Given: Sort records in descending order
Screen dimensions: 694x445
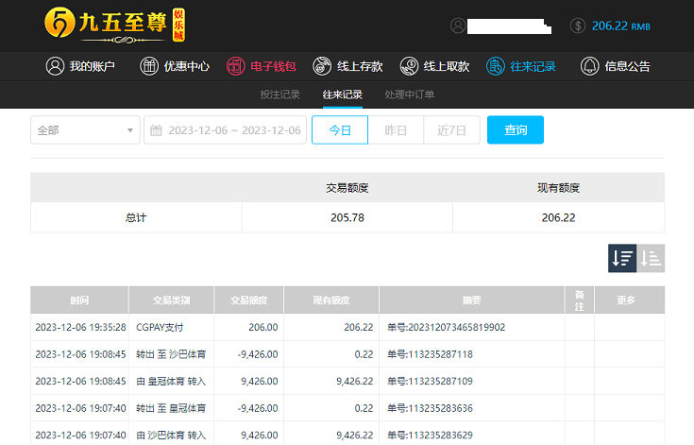Looking at the screenshot, I should point(622,258).
